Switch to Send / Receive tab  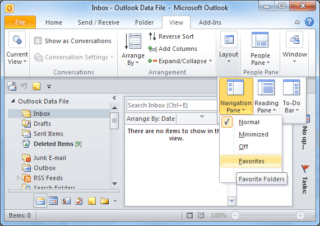(99, 22)
